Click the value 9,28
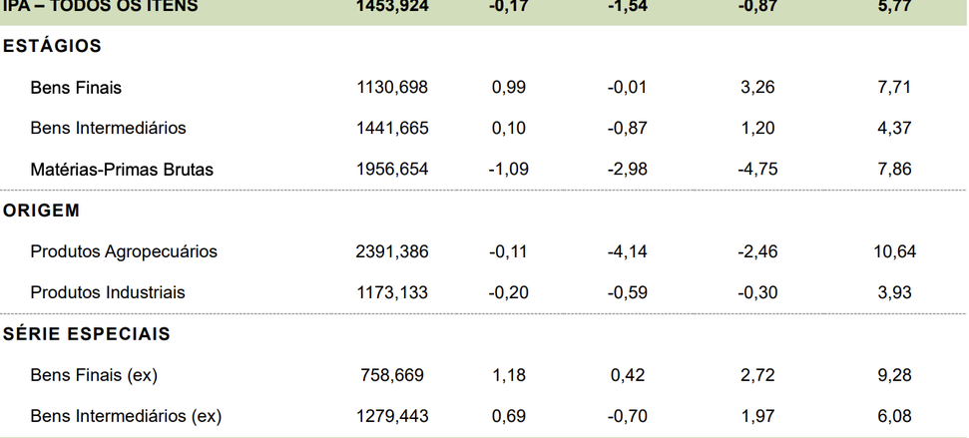The height and width of the screenshot is (438, 969). click(894, 375)
